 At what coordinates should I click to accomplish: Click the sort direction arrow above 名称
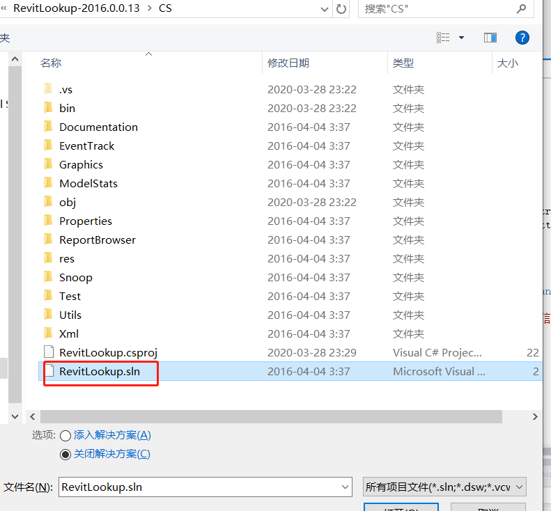pos(148,54)
